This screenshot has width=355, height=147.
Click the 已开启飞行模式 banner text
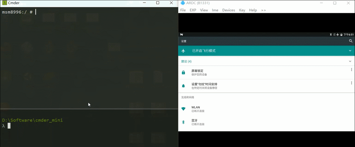204,51
